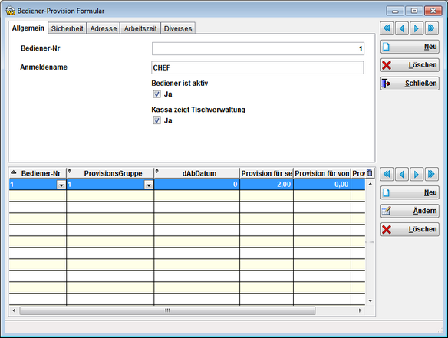448x338 pixels.
Task: Click the horizontal scrollbar thumb
Action: pyautogui.click(x=168, y=310)
